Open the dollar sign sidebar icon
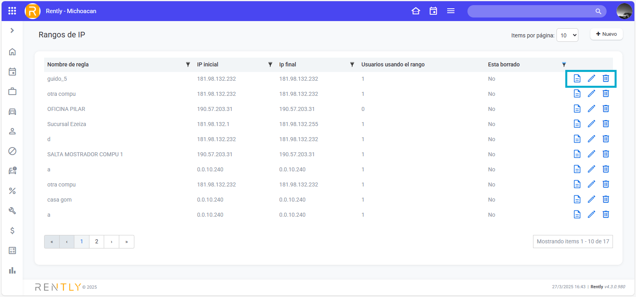 pos(12,231)
